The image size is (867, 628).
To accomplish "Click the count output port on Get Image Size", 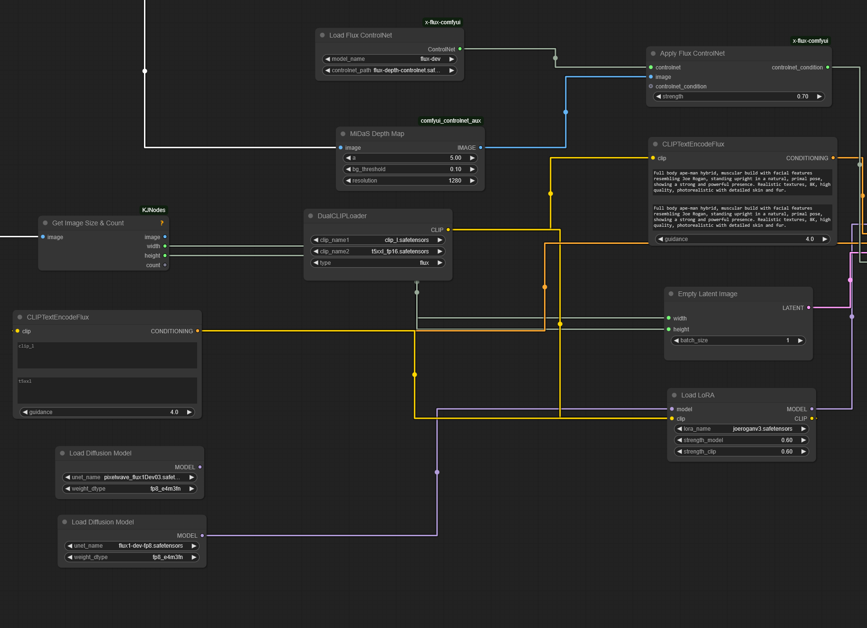I will [165, 265].
